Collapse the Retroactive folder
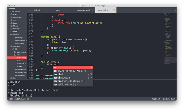This screenshot has height=111, width=184. 12,46
